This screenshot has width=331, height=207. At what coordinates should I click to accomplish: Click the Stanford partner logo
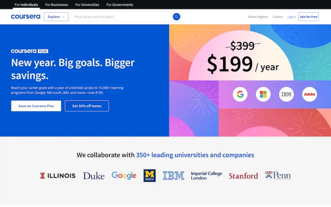(243, 176)
